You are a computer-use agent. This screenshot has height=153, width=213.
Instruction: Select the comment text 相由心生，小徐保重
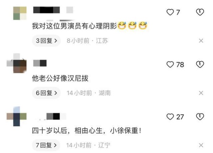[106, 131]
